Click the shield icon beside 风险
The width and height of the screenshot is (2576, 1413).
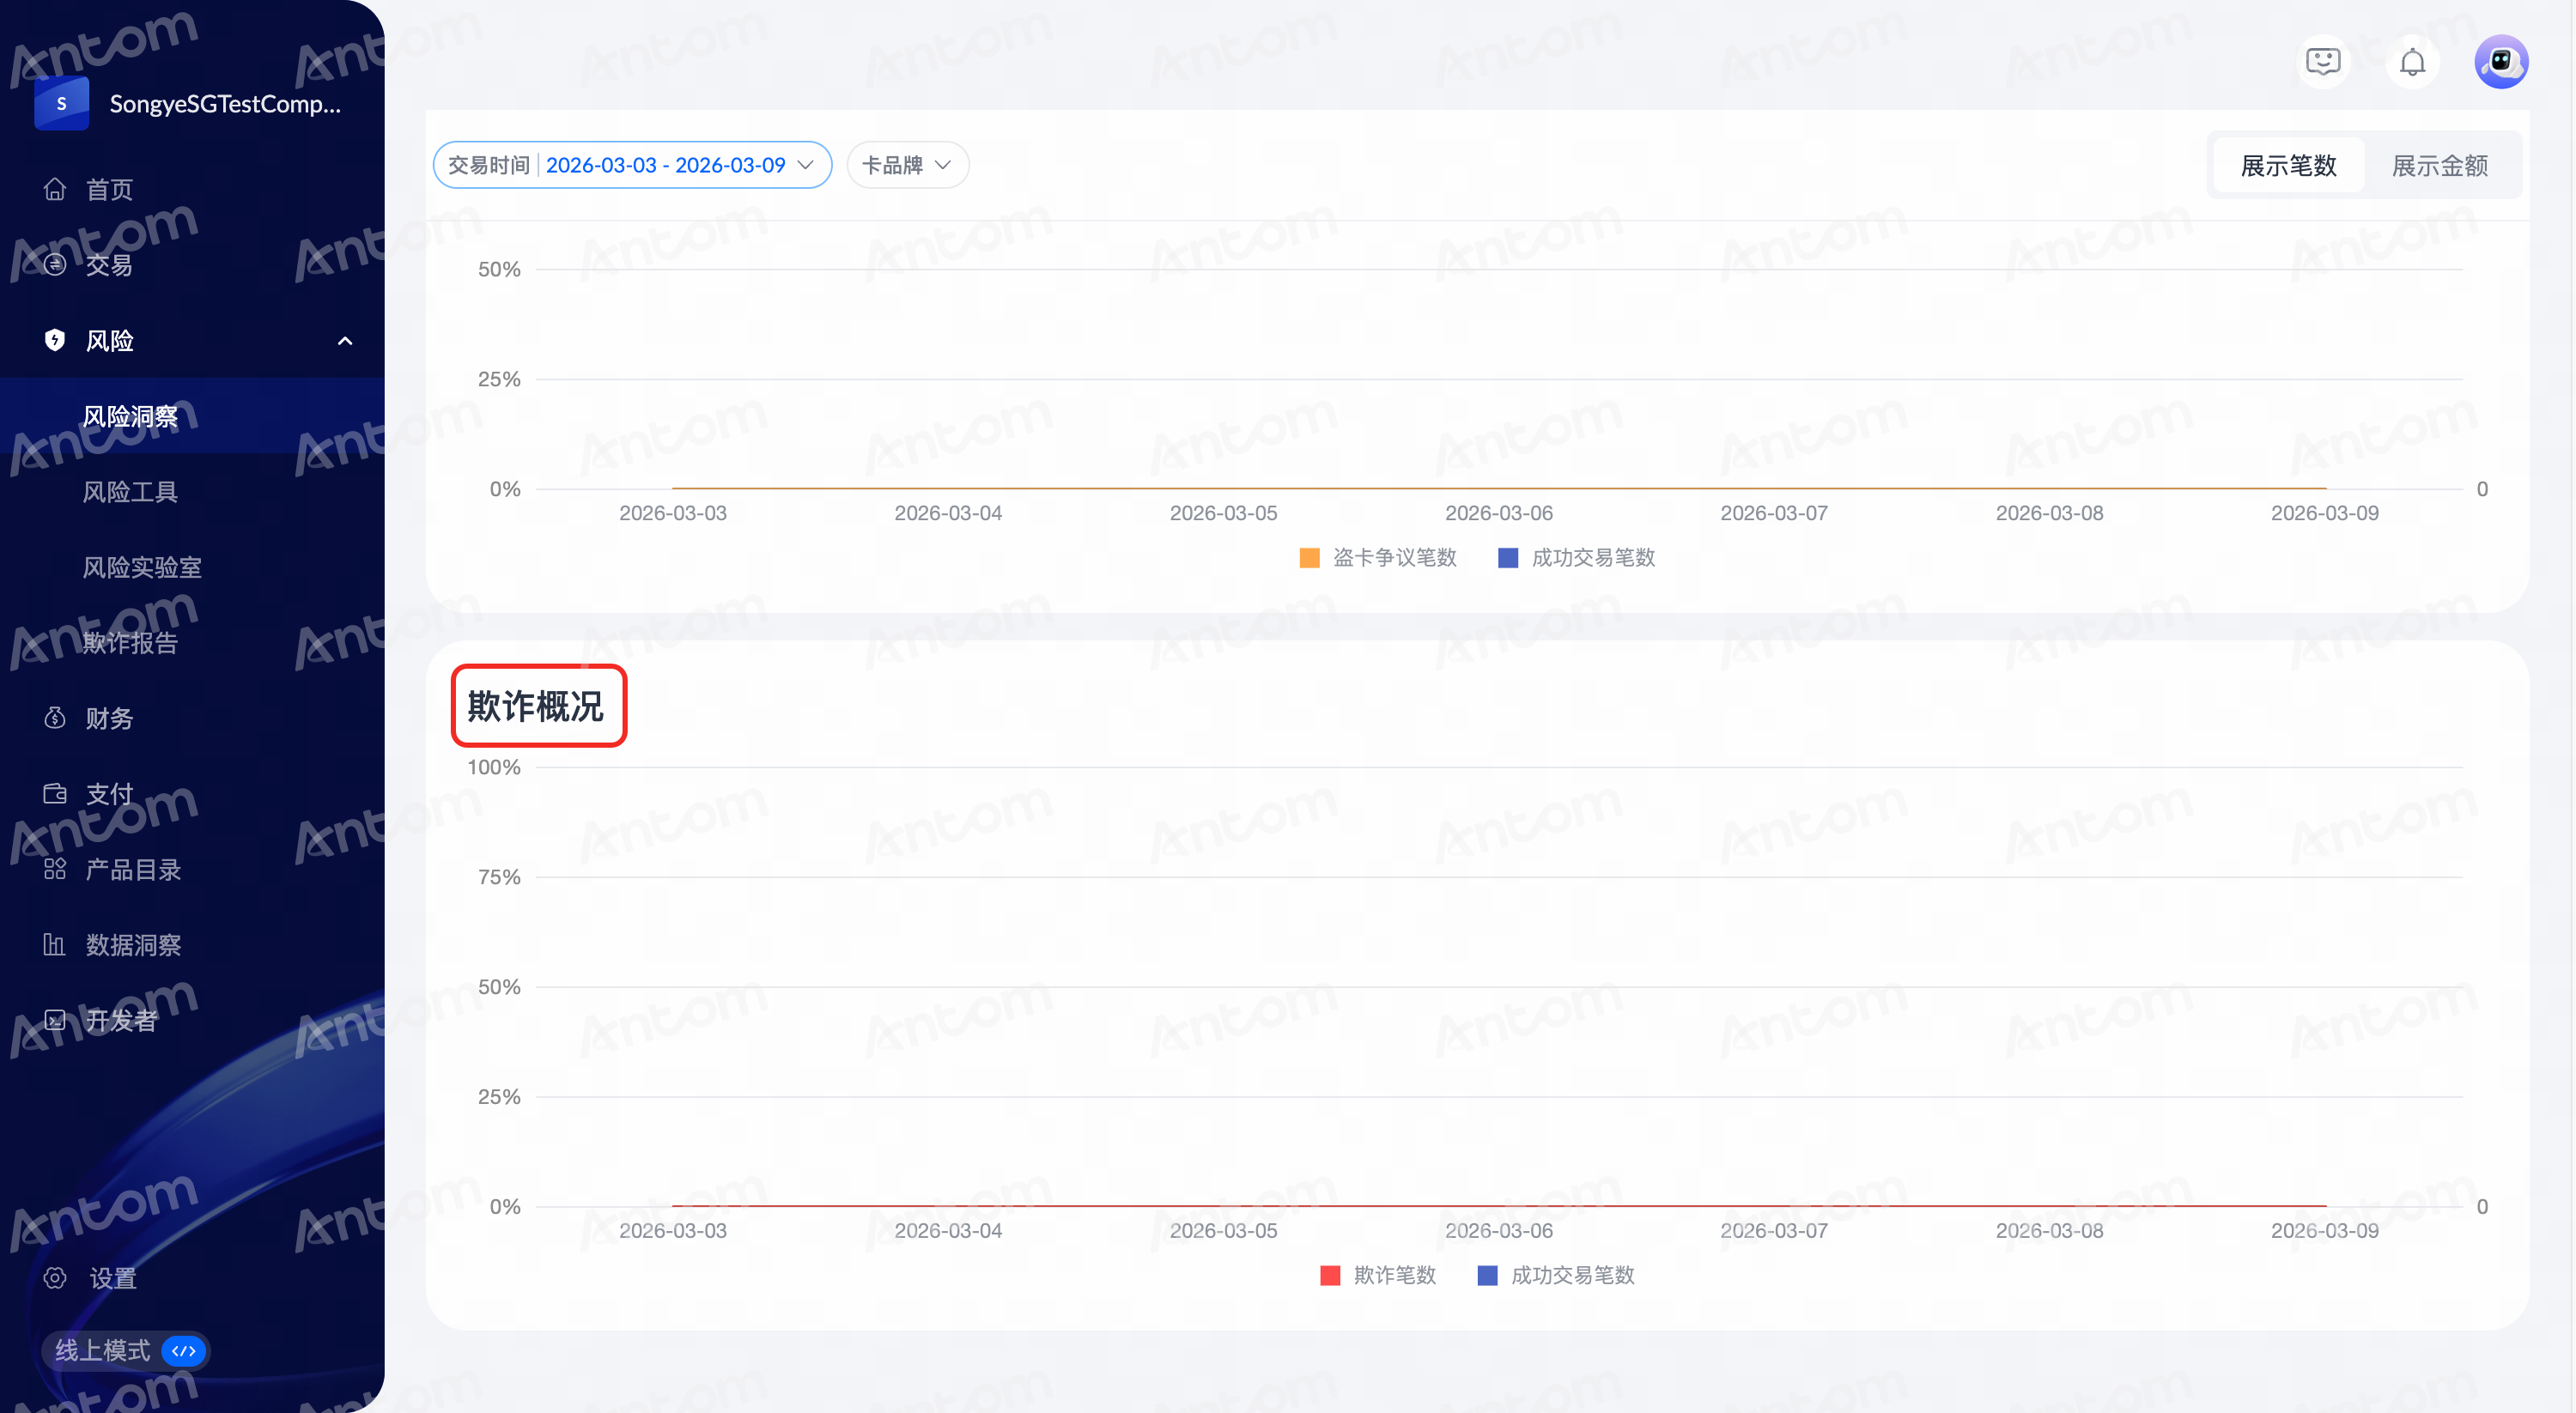click(55, 340)
